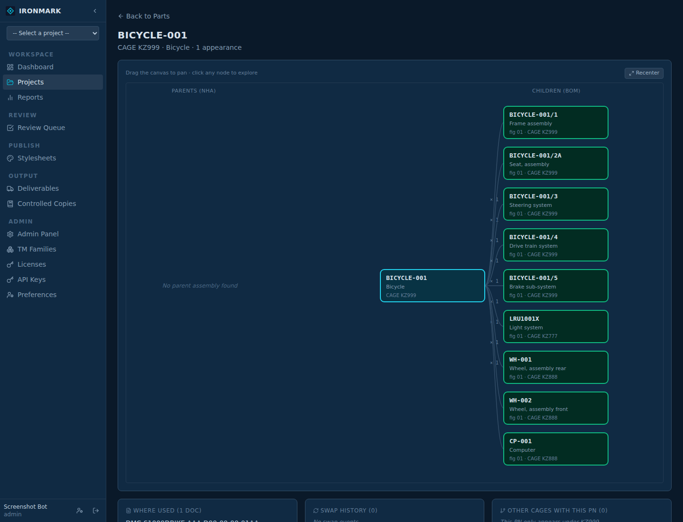Click the Projects folder icon
Image resolution: width=683 pixels, height=522 pixels.
[x=10, y=83]
